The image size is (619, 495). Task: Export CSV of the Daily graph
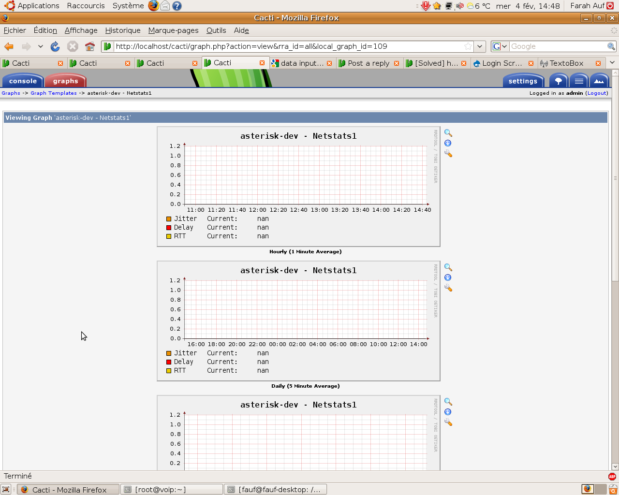pos(448,277)
